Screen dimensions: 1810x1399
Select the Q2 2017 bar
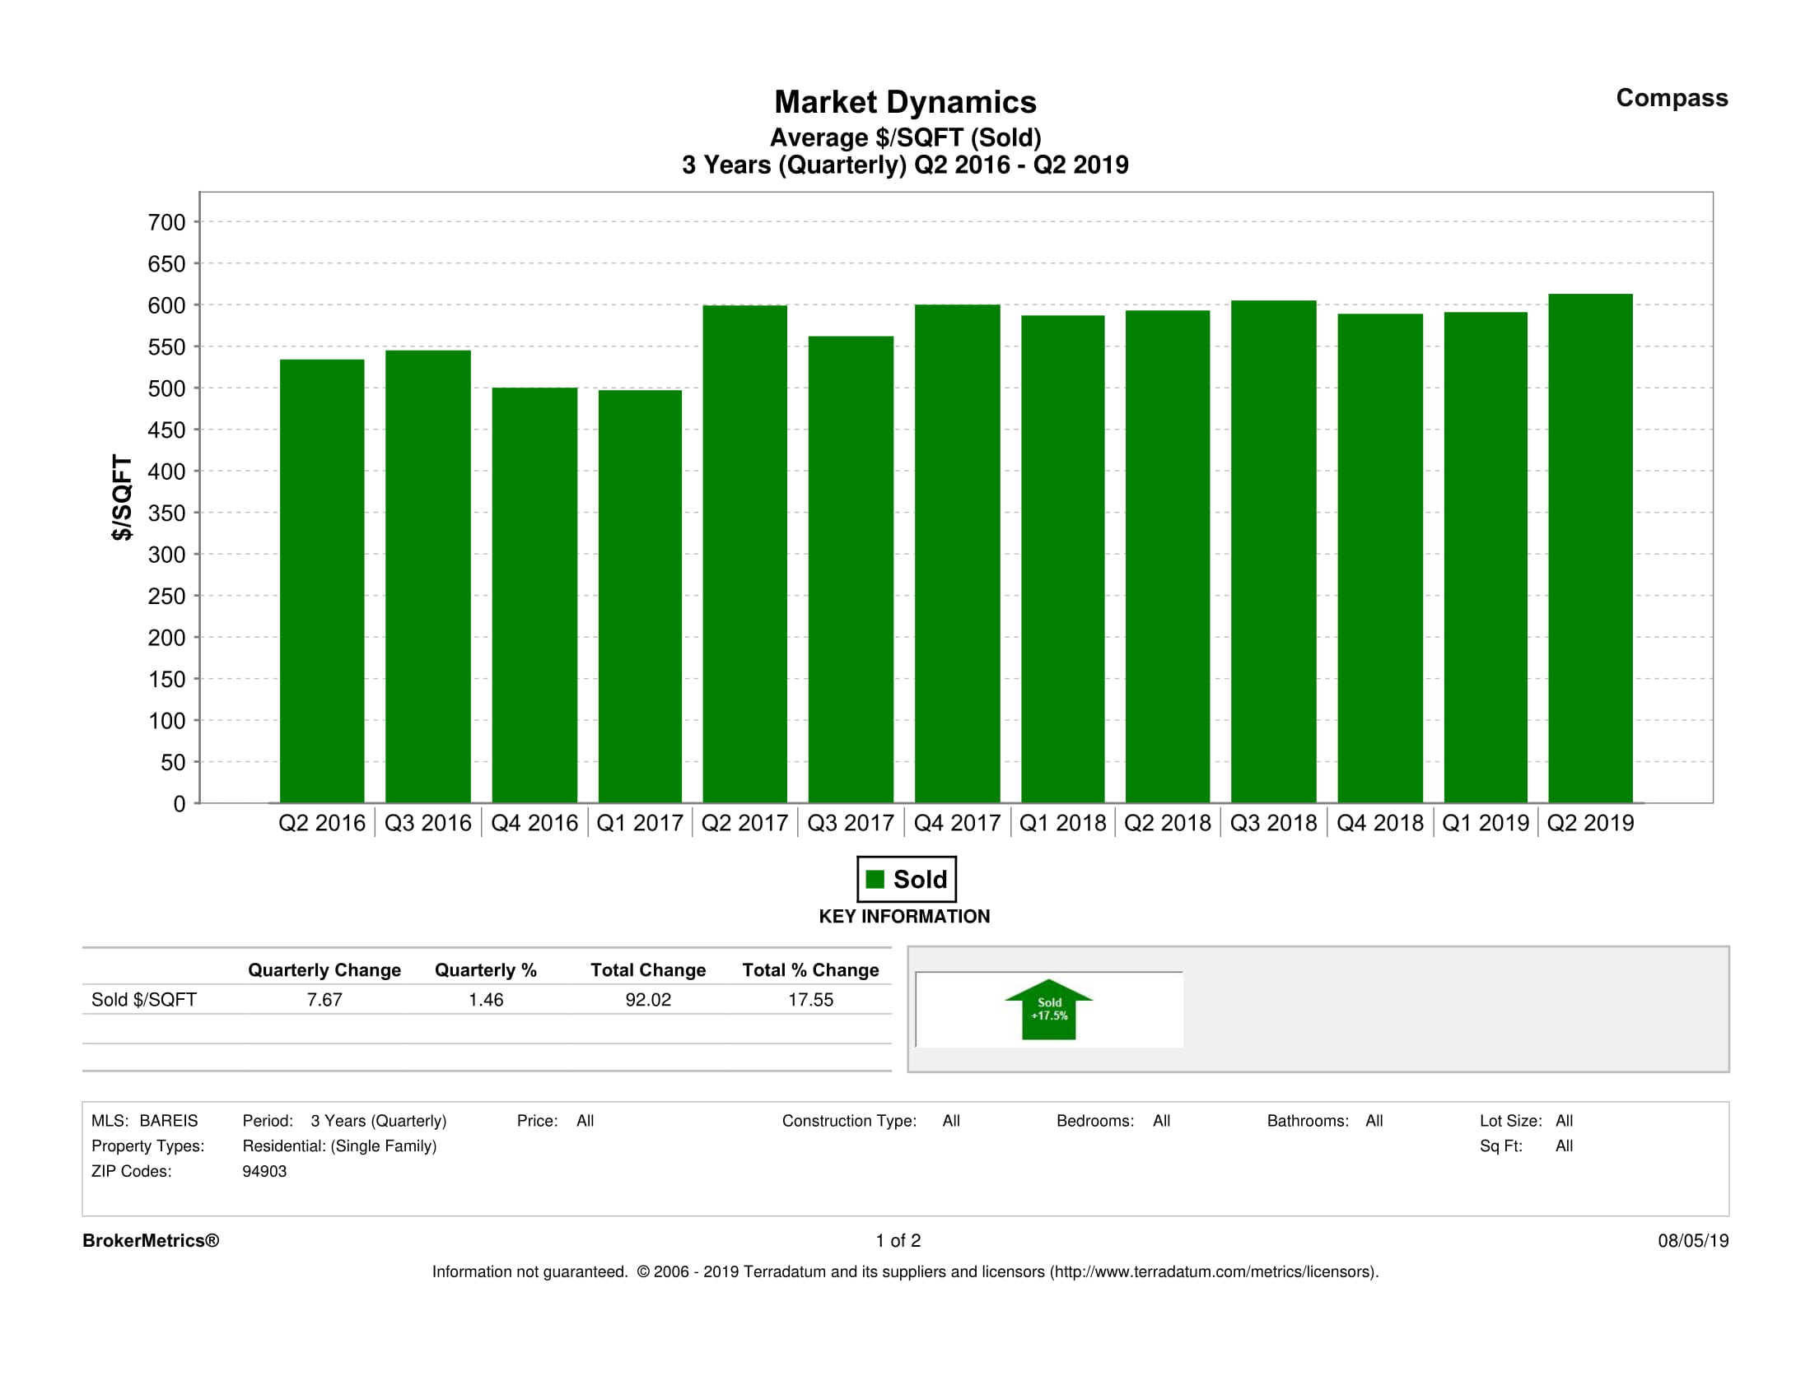click(x=744, y=553)
